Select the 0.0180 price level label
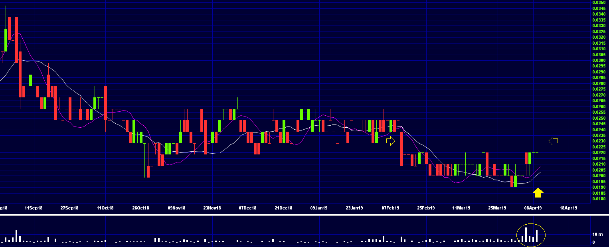Viewport: 609px width, 247px height. (x=599, y=199)
